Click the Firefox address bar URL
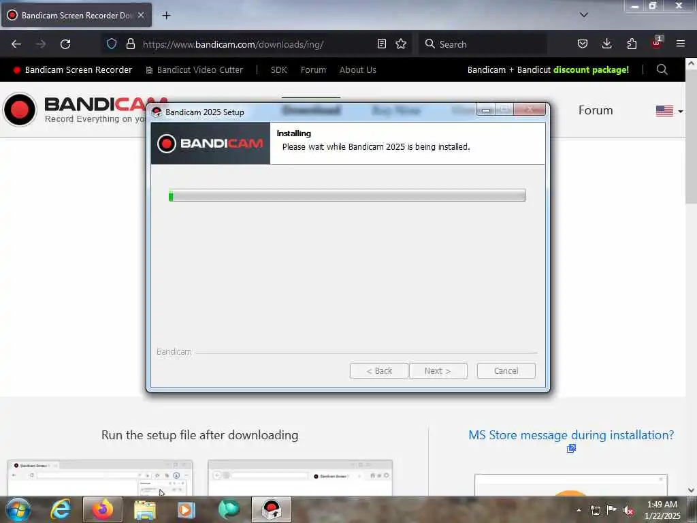The image size is (697, 523). (x=233, y=44)
